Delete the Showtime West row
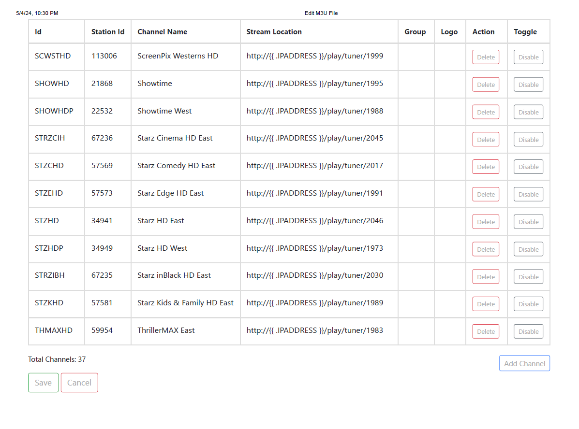 click(486, 112)
